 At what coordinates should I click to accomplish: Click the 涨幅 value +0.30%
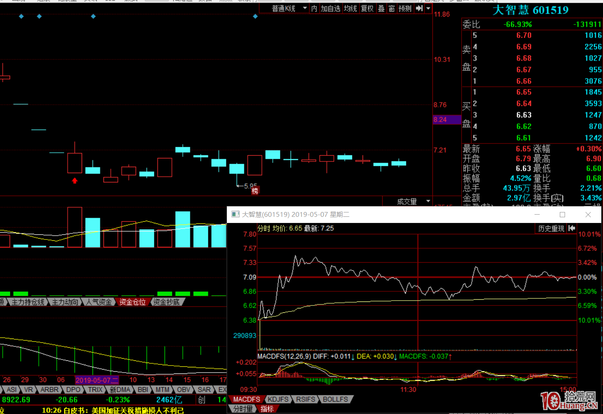[x=589, y=149]
